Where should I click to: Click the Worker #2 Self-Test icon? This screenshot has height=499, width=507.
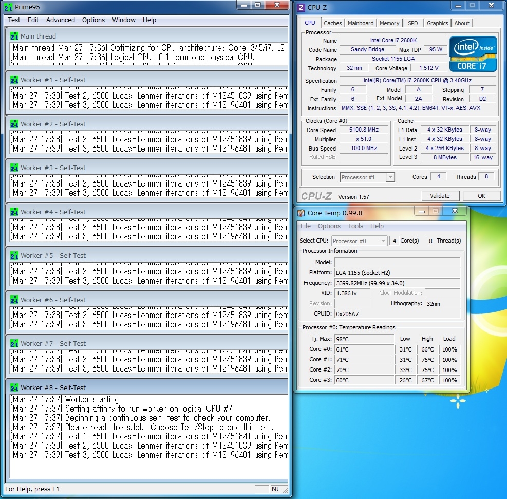14,124
